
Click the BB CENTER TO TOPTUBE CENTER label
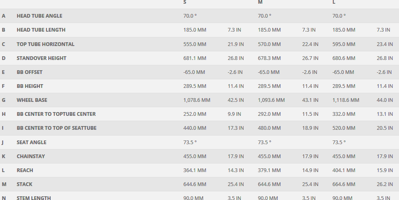[56, 114]
